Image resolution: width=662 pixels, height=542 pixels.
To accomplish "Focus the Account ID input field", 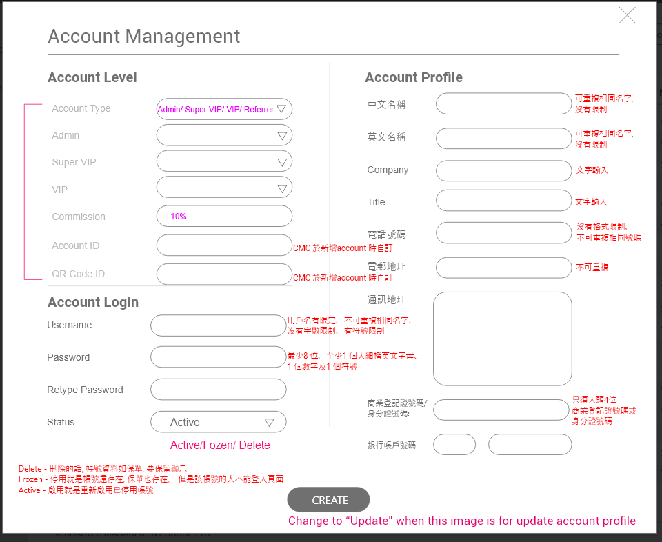I will 224,245.
